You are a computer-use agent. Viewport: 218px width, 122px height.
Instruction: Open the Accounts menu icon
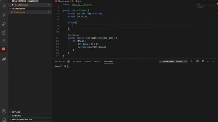[4, 111]
